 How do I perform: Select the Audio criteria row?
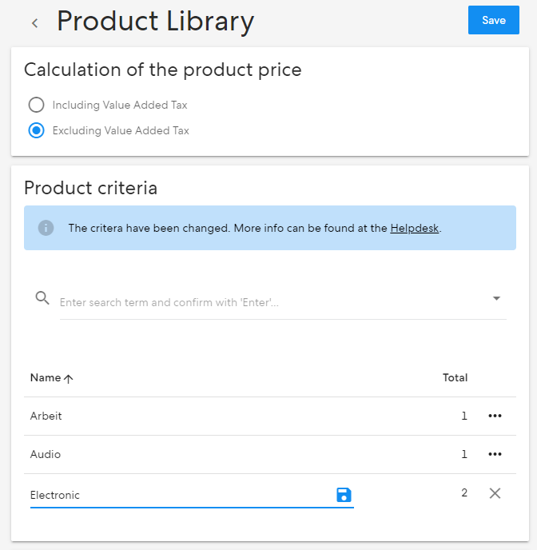tap(270, 455)
